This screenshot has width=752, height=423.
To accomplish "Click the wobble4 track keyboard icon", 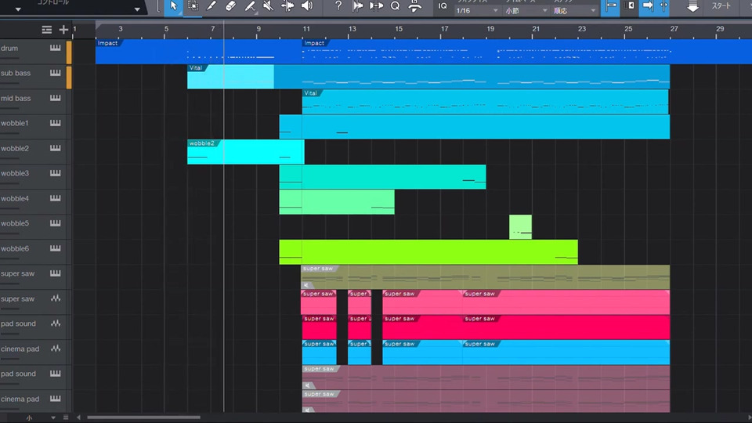I will click(56, 198).
